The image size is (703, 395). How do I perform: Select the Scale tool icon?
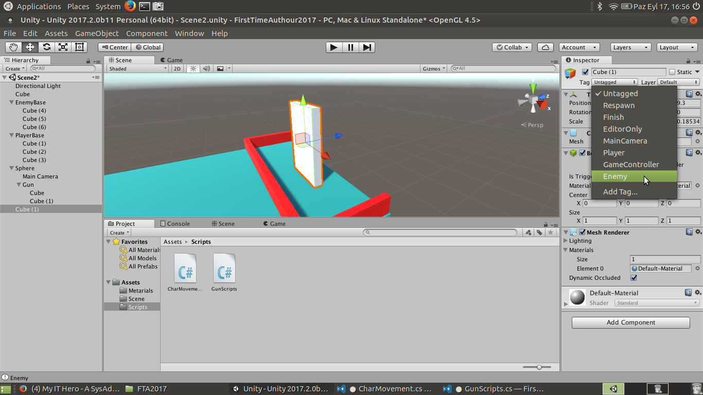63,47
